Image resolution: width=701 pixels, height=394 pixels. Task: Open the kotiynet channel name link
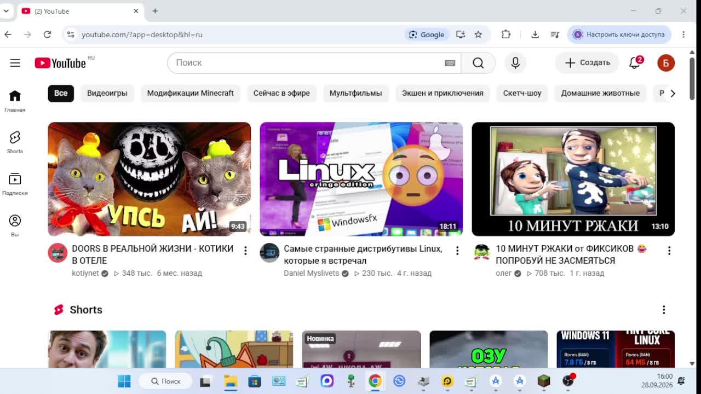pos(85,273)
